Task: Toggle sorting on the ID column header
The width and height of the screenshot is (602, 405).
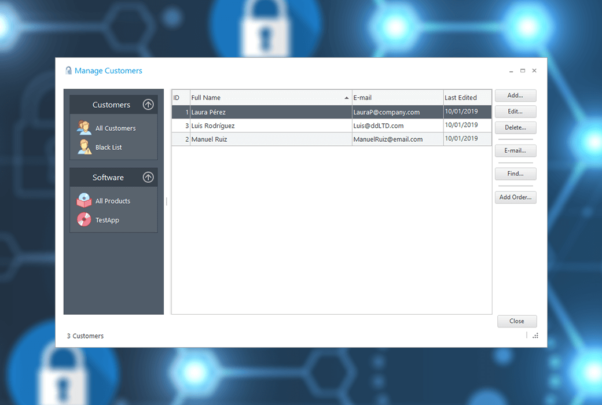Action: tap(180, 97)
